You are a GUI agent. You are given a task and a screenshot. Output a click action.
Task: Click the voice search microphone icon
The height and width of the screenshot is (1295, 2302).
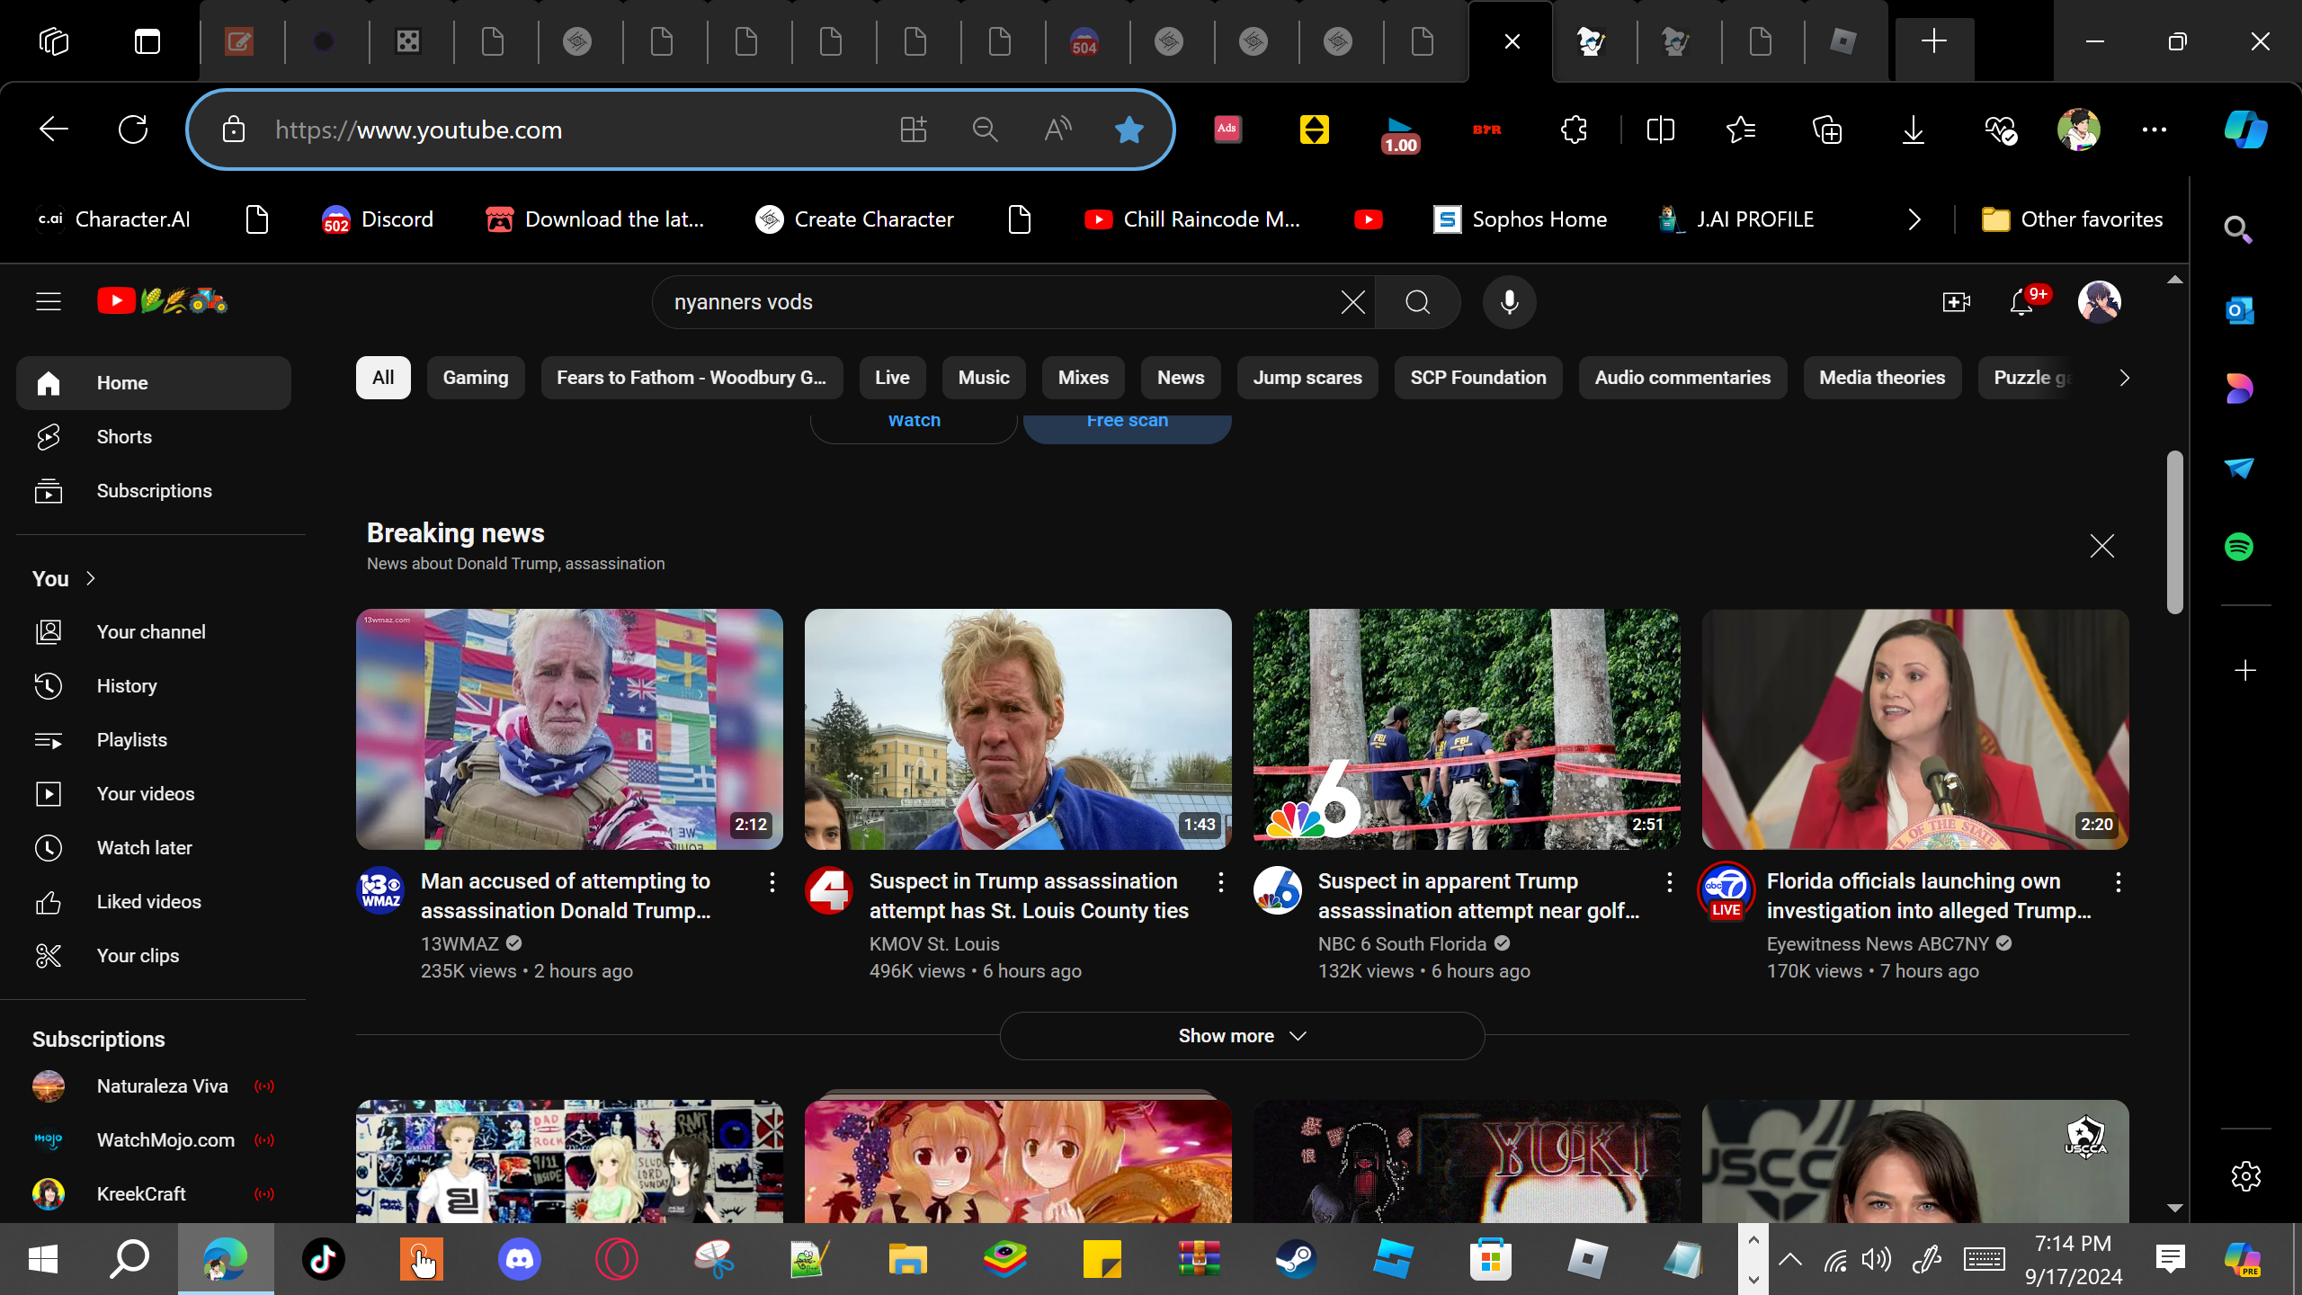1509,302
